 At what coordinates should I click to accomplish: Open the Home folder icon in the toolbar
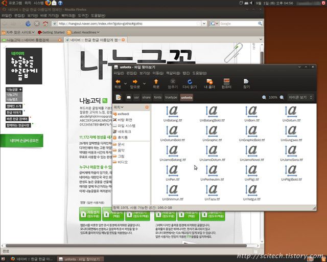point(209,81)
